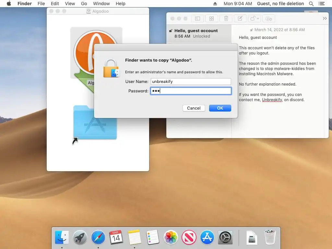Image resolution: width=332 pixels, height=249 pixels.
Task: Open Finder from the Dock
Action: (62, 237)
